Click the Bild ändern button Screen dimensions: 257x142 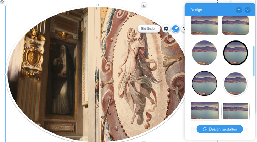pos(149,29)
